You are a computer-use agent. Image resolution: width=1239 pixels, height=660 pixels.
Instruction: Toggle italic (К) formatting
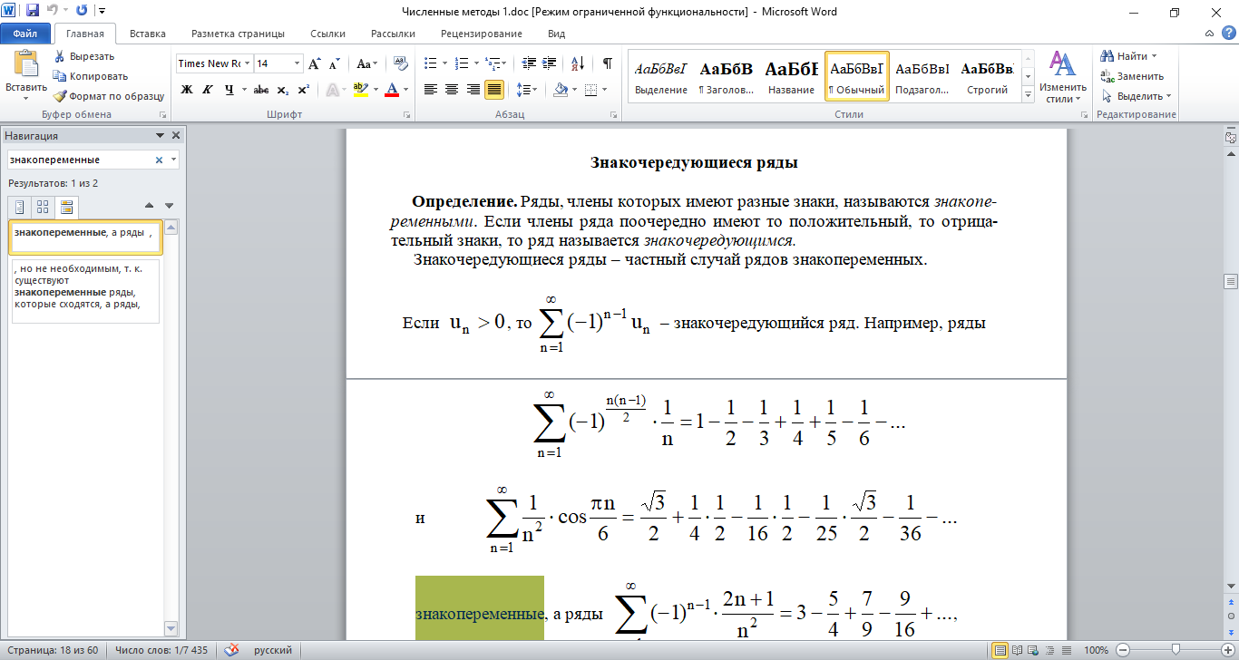pos(208,90)
